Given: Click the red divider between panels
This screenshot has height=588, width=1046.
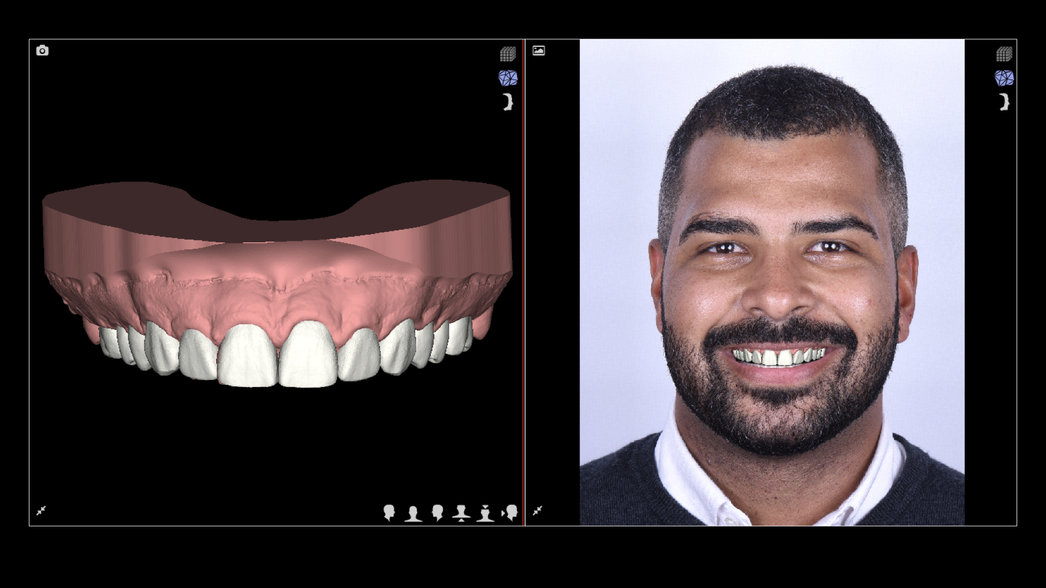Looking at the screenshot, I should pos(524,282).
